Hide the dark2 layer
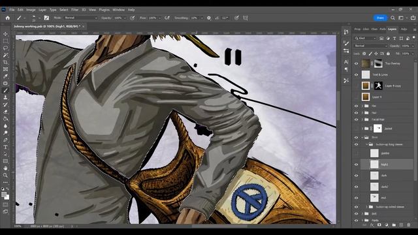Image resolution: width=418 pixels, height=235 pixels. tap(356, 187)
